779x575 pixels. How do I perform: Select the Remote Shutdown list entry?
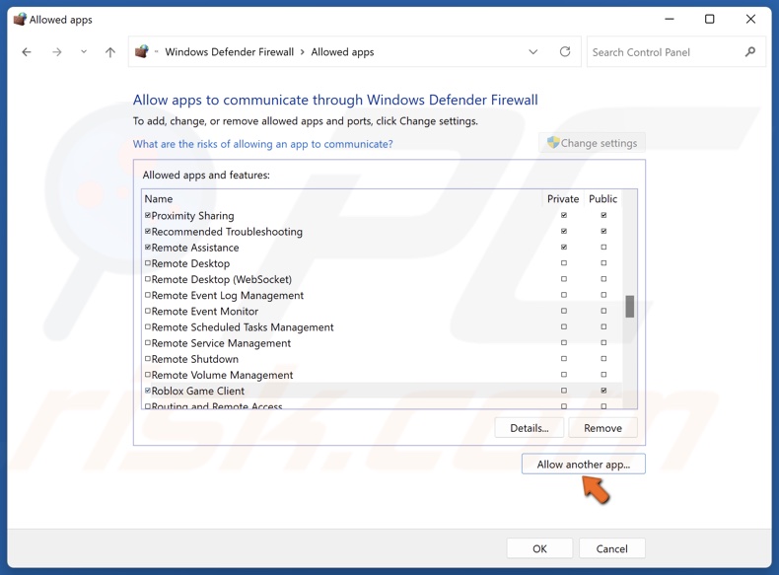195,359
